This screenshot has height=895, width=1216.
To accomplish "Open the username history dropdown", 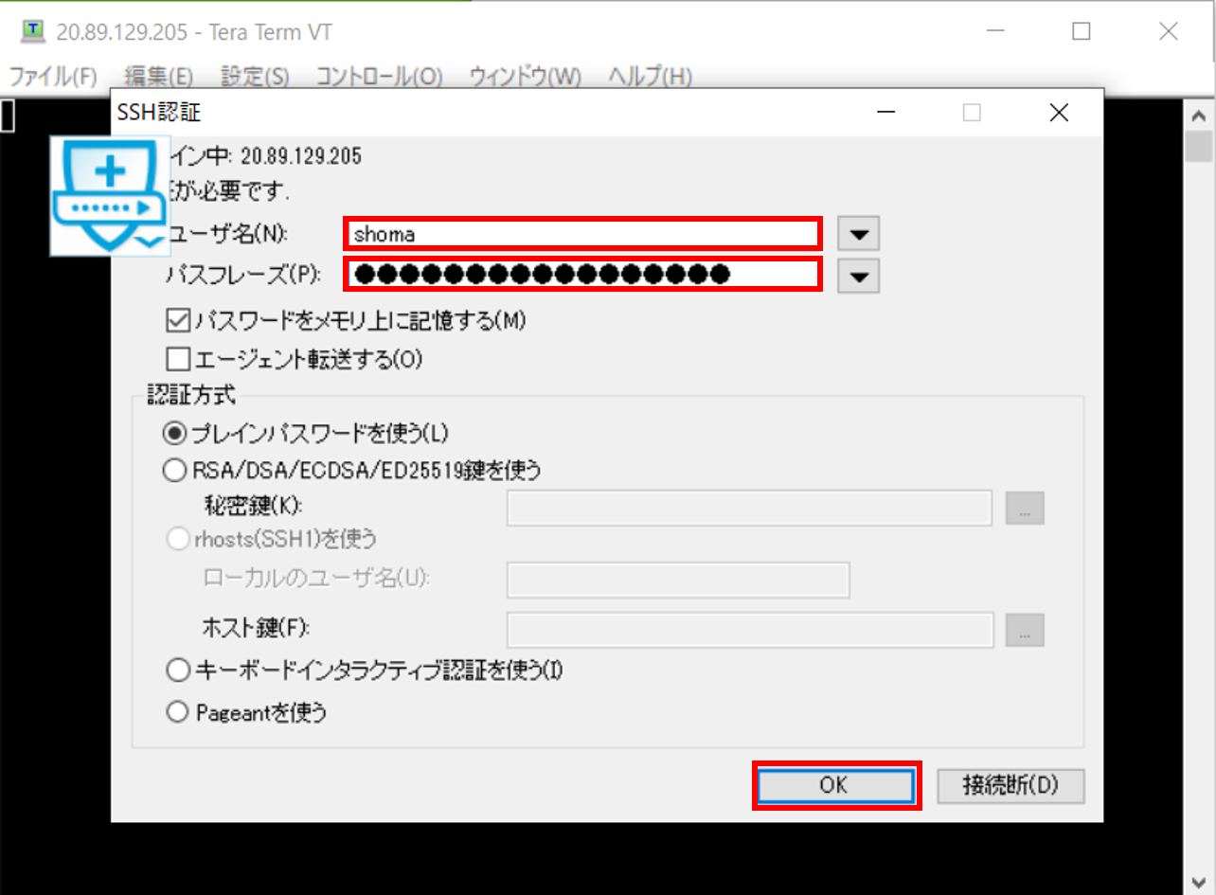I will tap(857, 233).
